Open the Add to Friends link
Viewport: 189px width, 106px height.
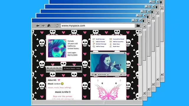pyautogui.click(x=100, y=42)
